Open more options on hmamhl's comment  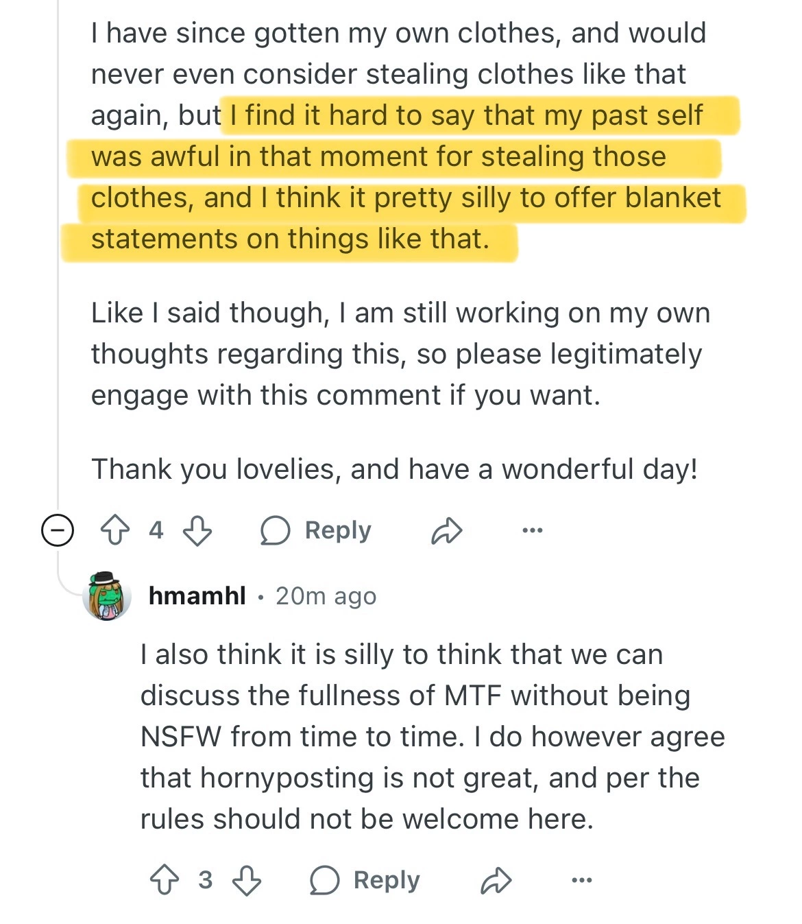click(x=581, y=879)
